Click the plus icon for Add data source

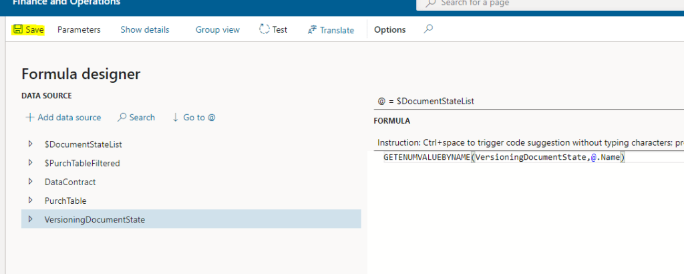[x=29, y=118]
